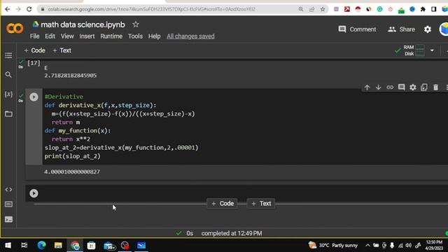
Task: Open the weather widget 30°C Partly sunny
Action: click(x=333, y=246)
